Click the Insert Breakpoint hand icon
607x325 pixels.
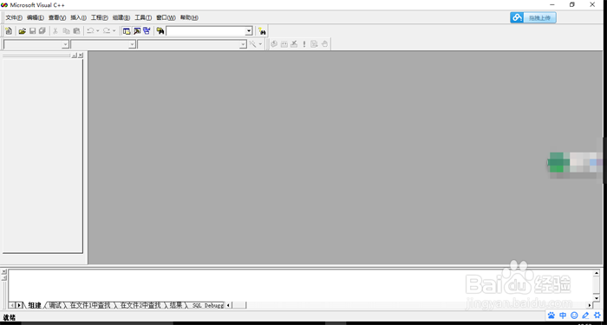point(324,44)
